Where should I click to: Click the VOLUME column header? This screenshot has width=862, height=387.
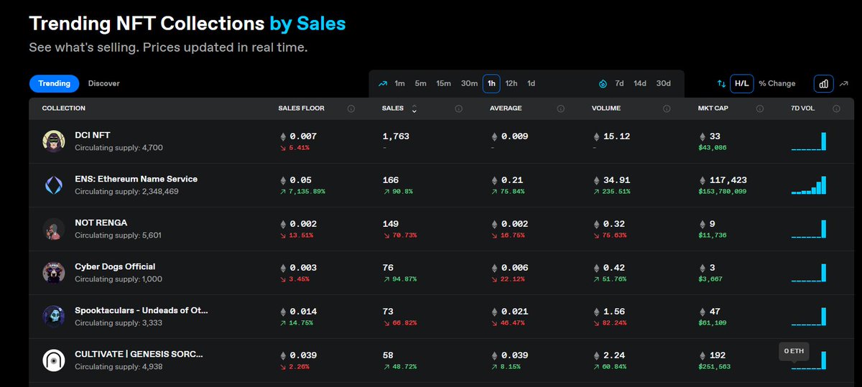(x=606, y=108)
